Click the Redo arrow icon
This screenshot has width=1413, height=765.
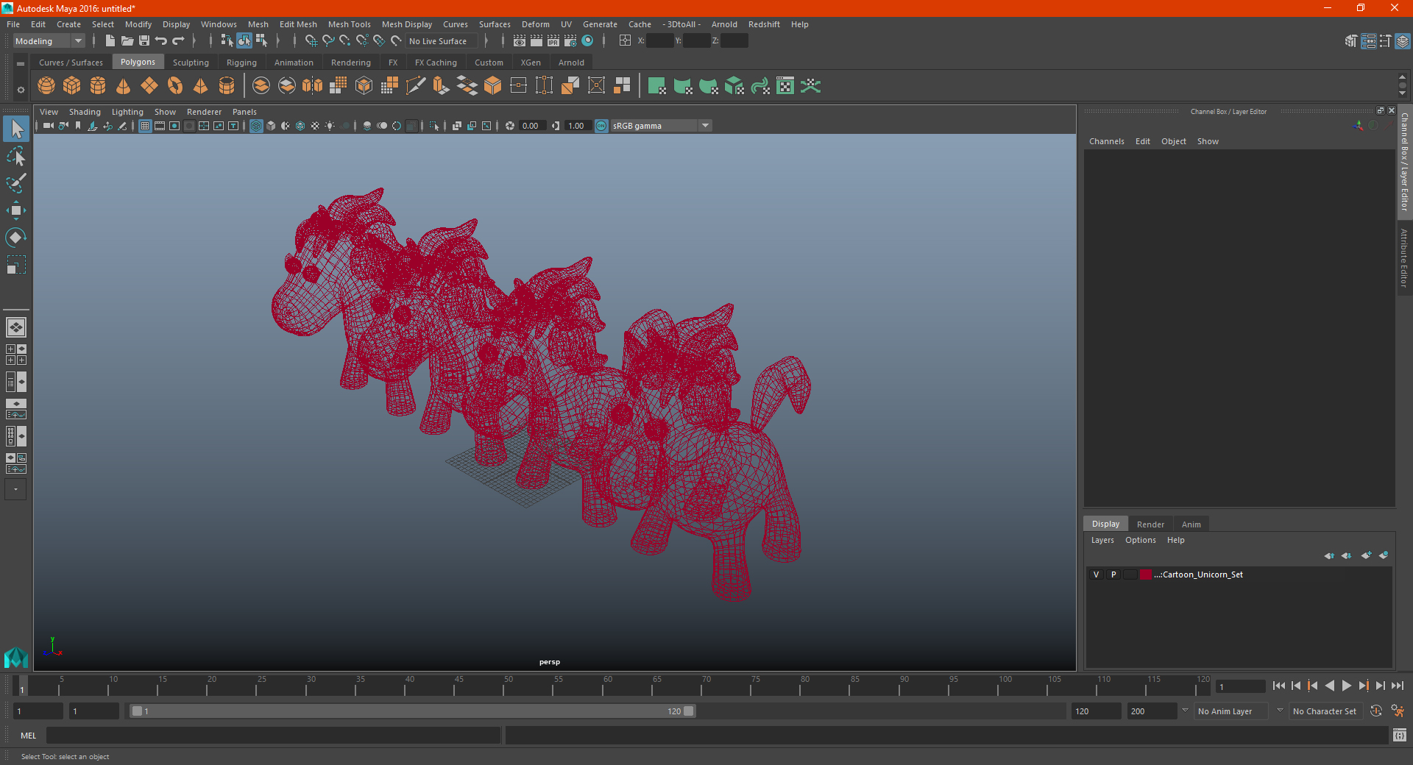(x=178, y=41)
